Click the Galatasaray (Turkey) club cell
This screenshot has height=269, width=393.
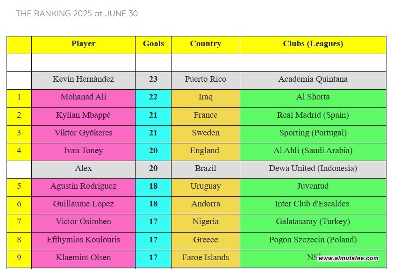tap(313, 221)
